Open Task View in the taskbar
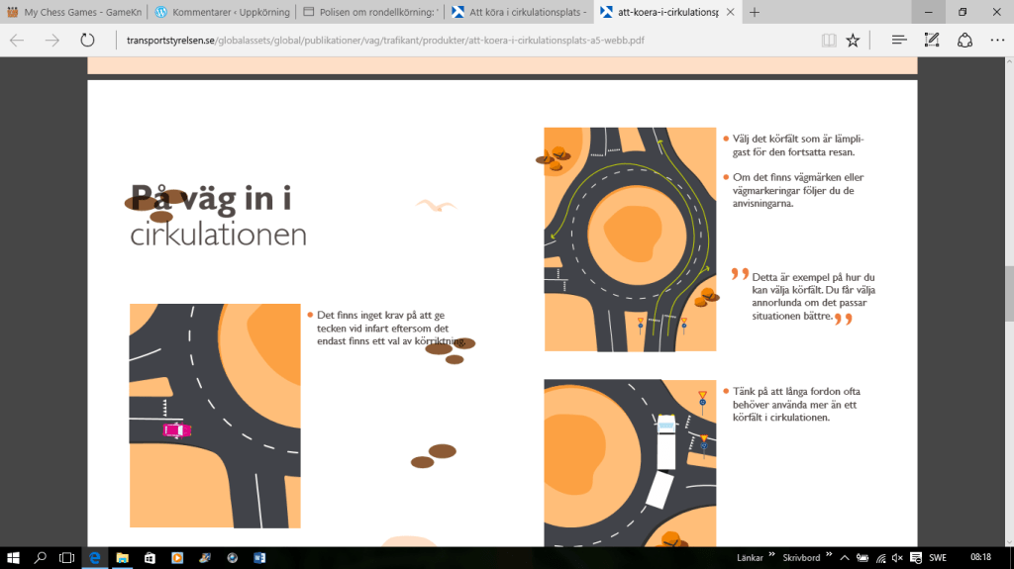The image size is (1014, 569). pos(66,558)
